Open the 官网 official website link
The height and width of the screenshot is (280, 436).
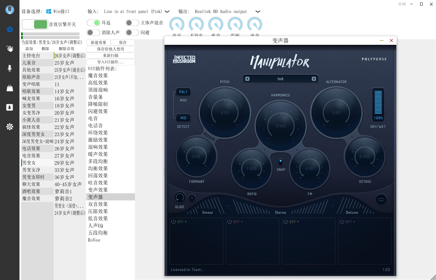[x=402, y=4]
